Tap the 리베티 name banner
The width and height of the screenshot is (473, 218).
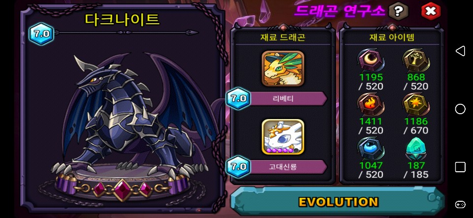[288, 98]
